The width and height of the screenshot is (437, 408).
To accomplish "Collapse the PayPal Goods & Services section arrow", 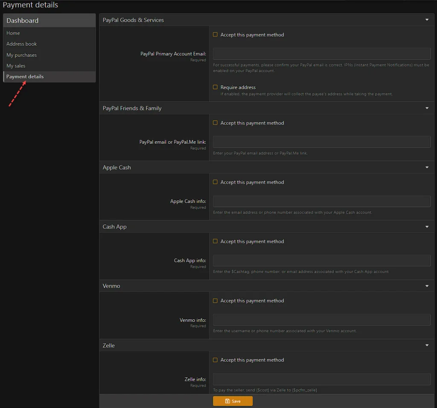I will 427,20.
